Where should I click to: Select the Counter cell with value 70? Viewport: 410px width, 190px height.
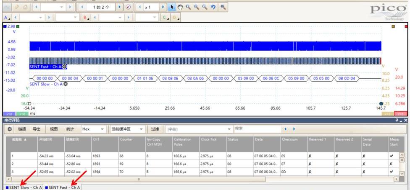132,172
